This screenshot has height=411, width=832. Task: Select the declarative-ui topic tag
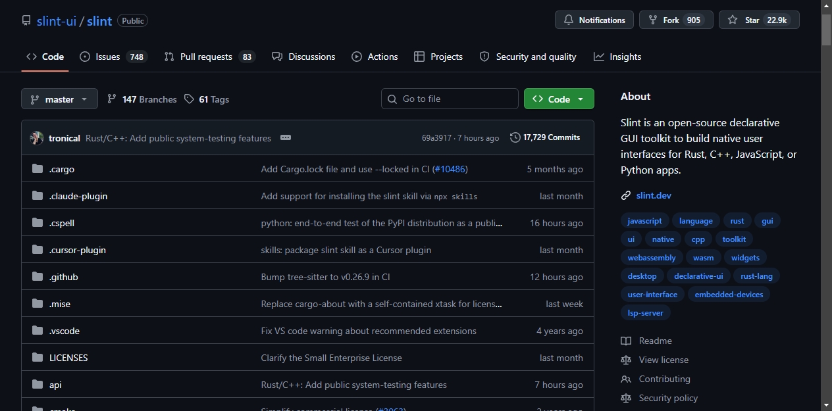tap(698, 276)
